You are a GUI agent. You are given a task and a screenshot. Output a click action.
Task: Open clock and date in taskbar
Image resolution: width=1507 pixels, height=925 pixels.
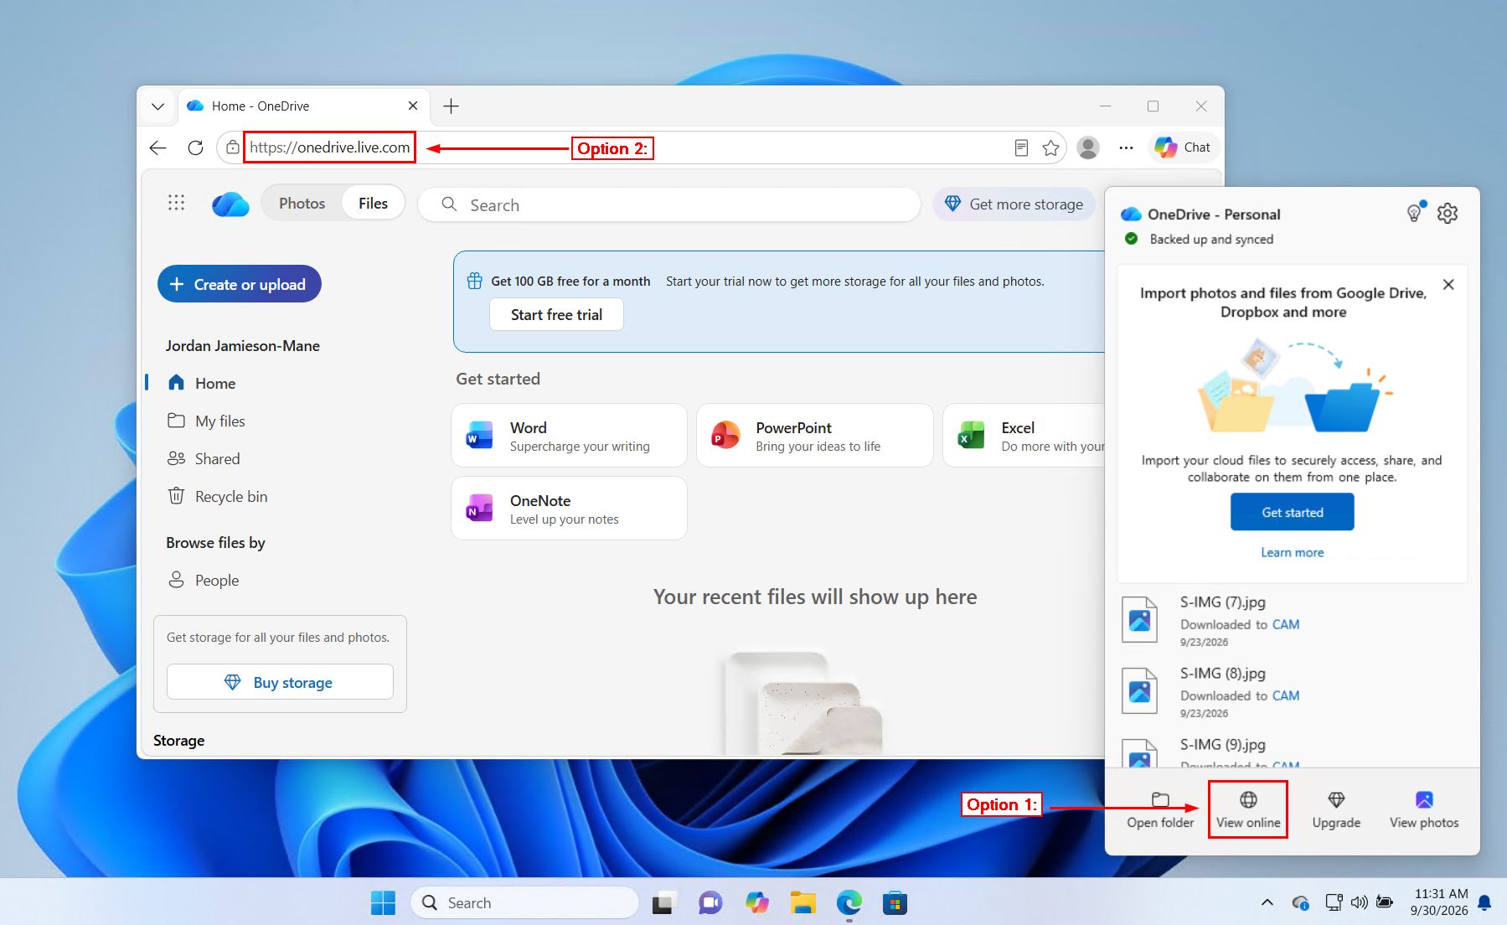(1439, 902)
